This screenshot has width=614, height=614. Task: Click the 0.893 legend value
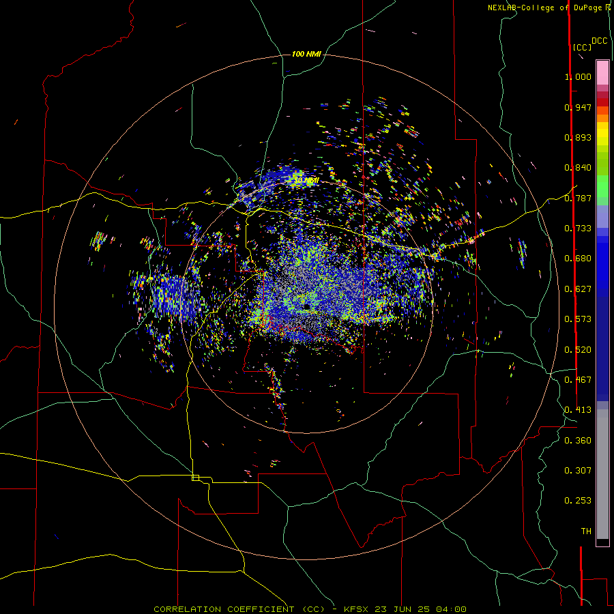coord(578,137)
